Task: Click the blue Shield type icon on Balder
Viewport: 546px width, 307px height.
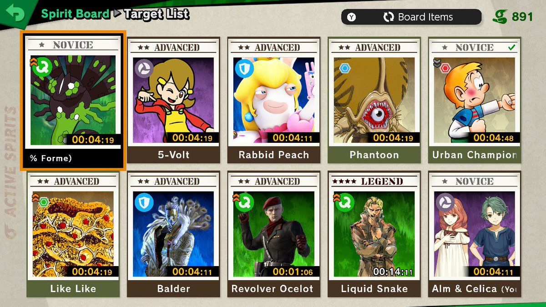Action: [144, 202]
